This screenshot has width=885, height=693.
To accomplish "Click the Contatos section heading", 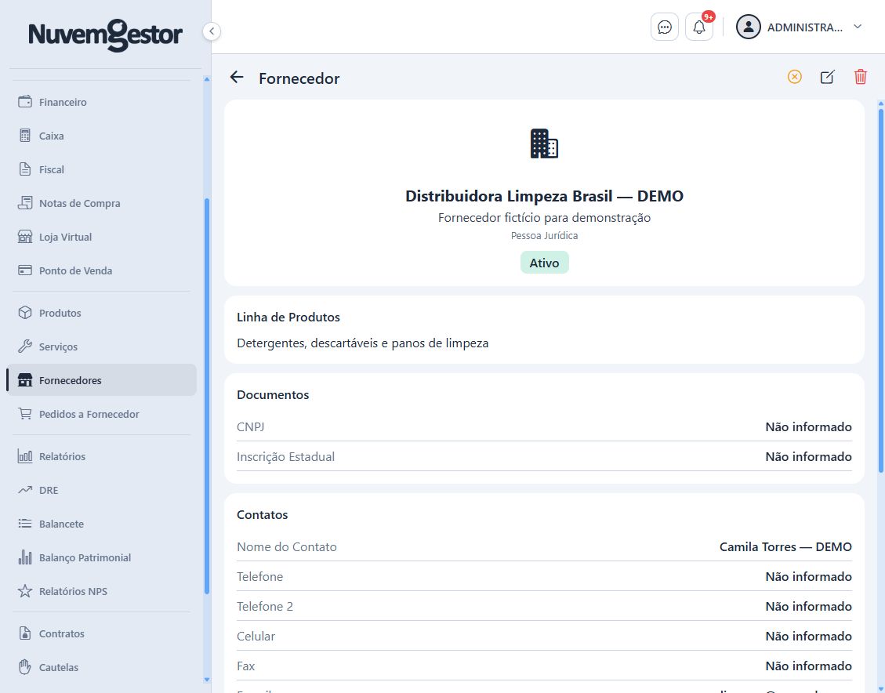I will 262,515.
